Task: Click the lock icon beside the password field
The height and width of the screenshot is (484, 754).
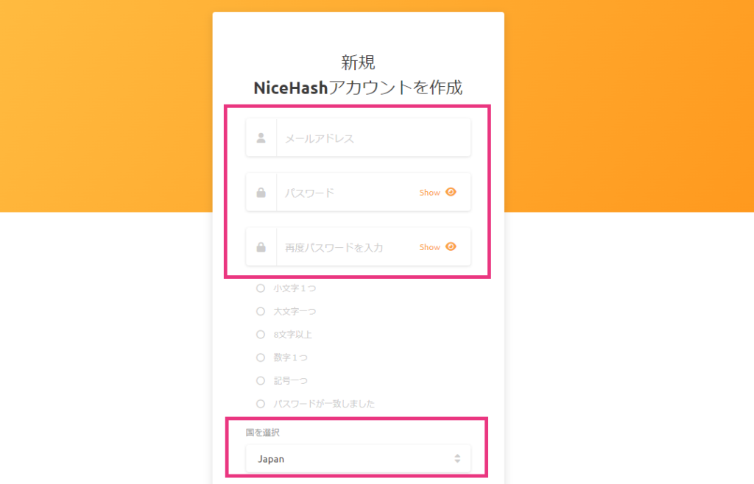Action: [x=261, y=192]
